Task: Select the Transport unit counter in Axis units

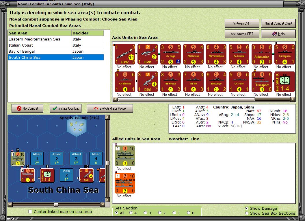Action: click(x=262, y=82)
